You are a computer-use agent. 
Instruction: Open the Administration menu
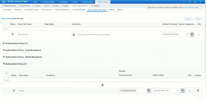(87, 2)
